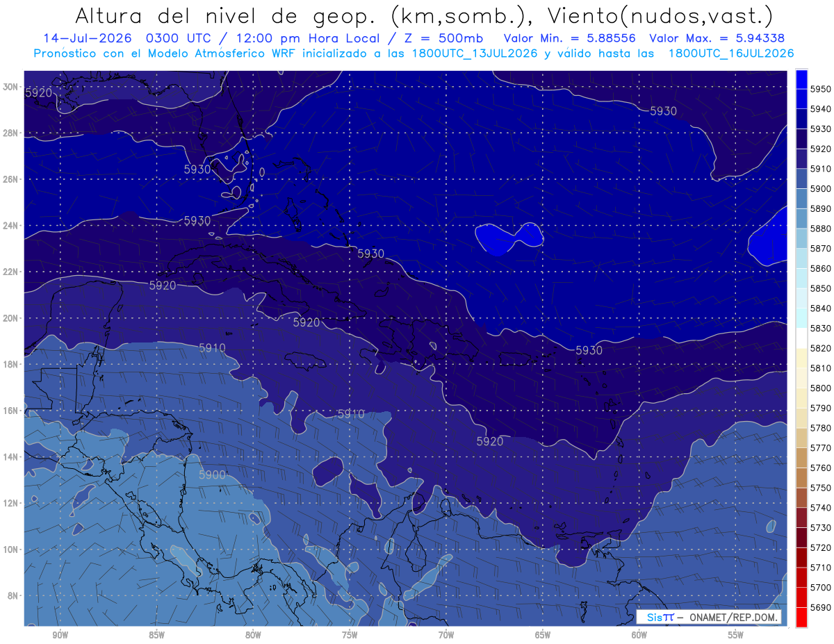Click the 16N latitude axis label
Screen dimensions: 834x644
pos(10,411)
